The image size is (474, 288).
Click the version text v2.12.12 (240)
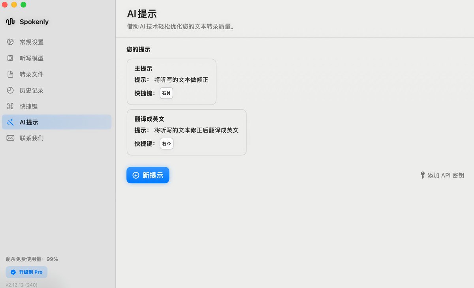pyautogui.click(x=22, y=285)
